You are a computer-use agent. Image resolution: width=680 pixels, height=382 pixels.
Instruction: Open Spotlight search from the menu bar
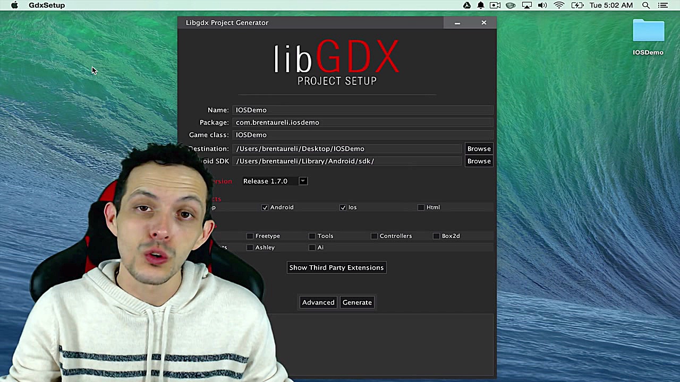[x=646, y=5]
